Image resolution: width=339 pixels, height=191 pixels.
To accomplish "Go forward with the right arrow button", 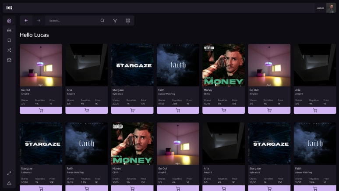I will point(39,21).
